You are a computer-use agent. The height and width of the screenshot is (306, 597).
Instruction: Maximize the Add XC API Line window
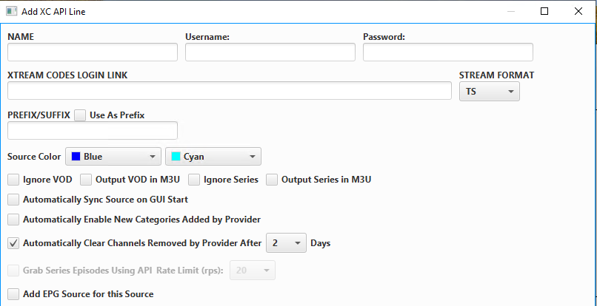(x=544, y=11)
